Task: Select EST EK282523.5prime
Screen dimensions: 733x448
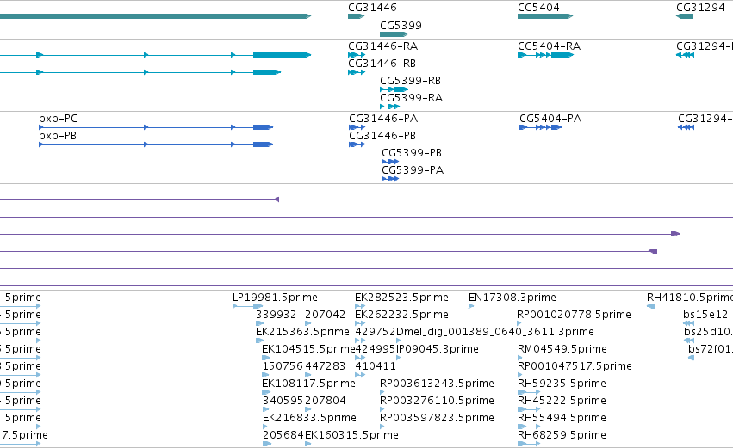Action: click(x=401, y=298)
